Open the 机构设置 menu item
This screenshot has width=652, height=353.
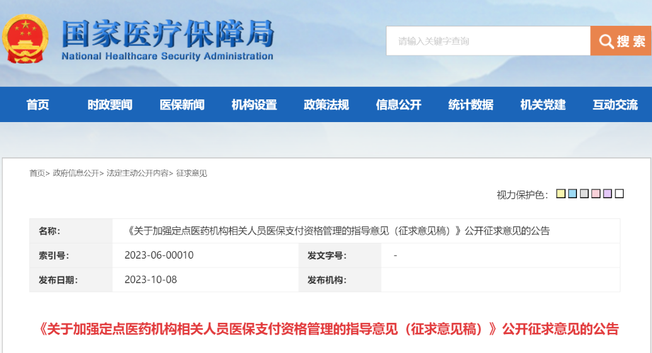[x=254, y=105]
